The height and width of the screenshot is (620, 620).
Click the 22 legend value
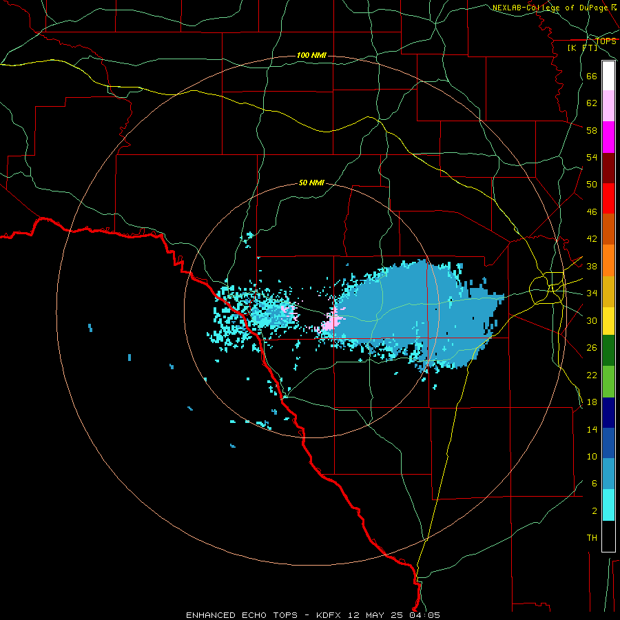pos(592,375)
